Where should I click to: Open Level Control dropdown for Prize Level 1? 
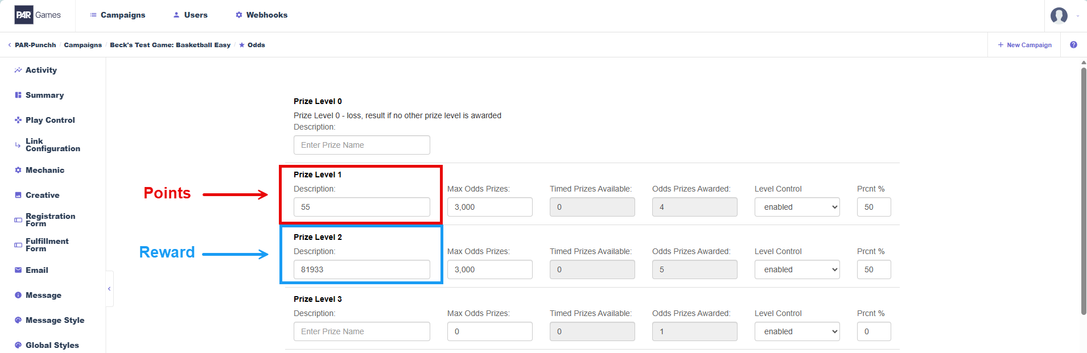(797, 207)
